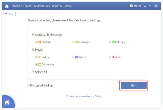Uncheck the Media group checkbox
The width and height of the screenshot is (163, 110).
coord(33,50)
